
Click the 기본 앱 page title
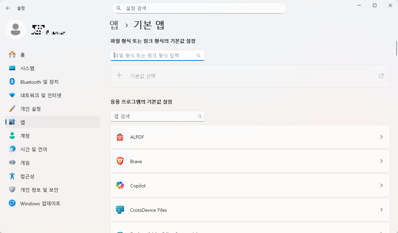[x=149, y=25]
